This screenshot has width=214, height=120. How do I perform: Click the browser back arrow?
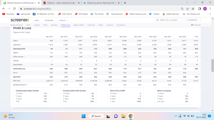pos(4,9)
